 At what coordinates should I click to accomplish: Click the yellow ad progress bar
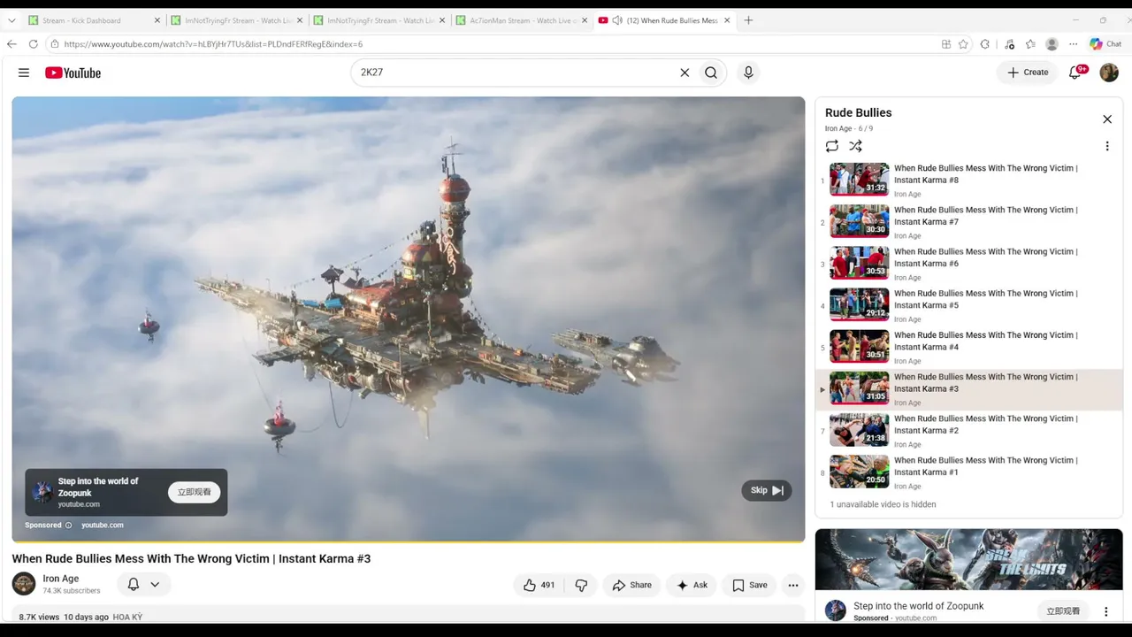(409, 541)
